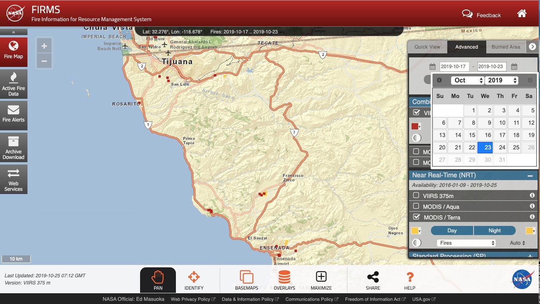
Task: Open the OVERLAYS layers panel
Action: 284,280
